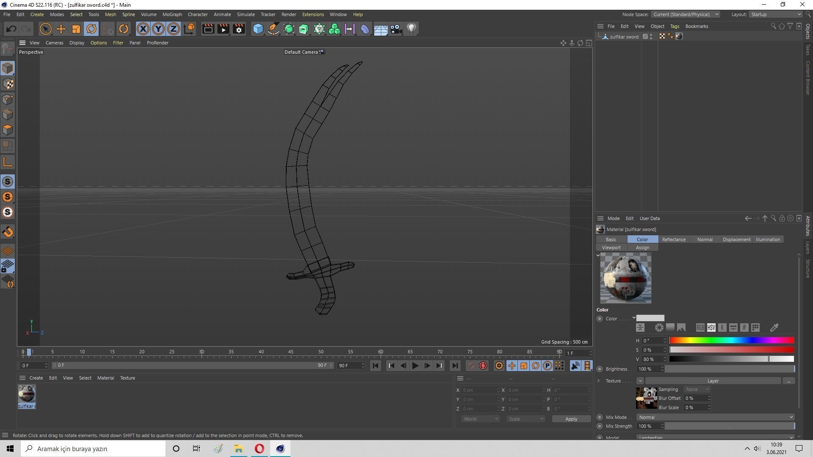Open File Explorer from taskbar
The width and height of the screenshot is (813, 457).
(x=238, y=449)
